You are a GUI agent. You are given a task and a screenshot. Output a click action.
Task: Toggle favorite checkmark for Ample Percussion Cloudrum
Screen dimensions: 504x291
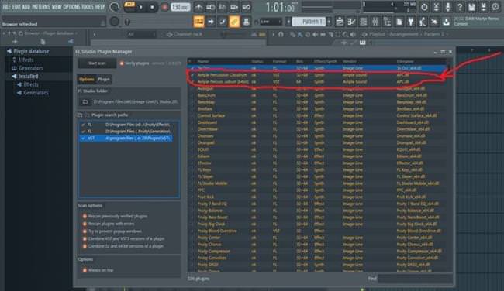(x=192, y=75)
